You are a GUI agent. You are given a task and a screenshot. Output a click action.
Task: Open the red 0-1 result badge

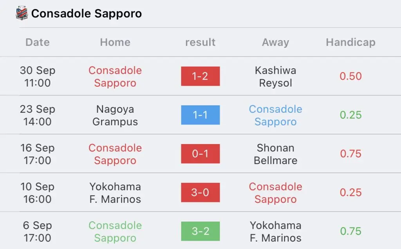click(x=200, y=153)
